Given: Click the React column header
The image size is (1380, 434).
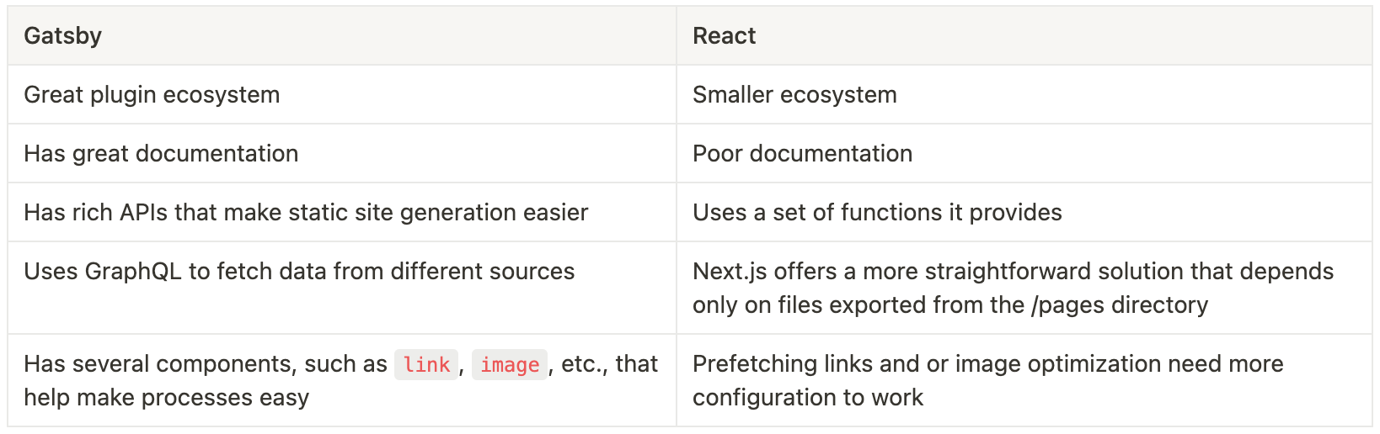Looking at the screenshot, I should coord(1024,36).
